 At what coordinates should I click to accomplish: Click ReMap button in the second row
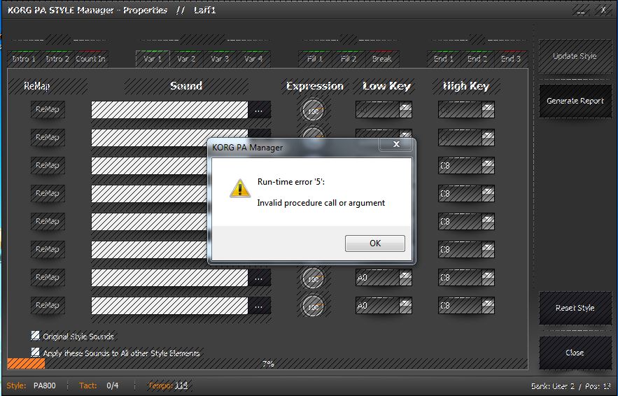(x=48, y=137)
